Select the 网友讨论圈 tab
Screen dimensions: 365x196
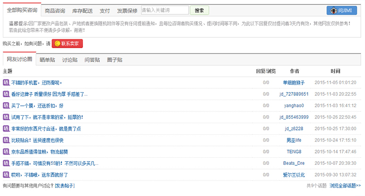coord(19,59)
